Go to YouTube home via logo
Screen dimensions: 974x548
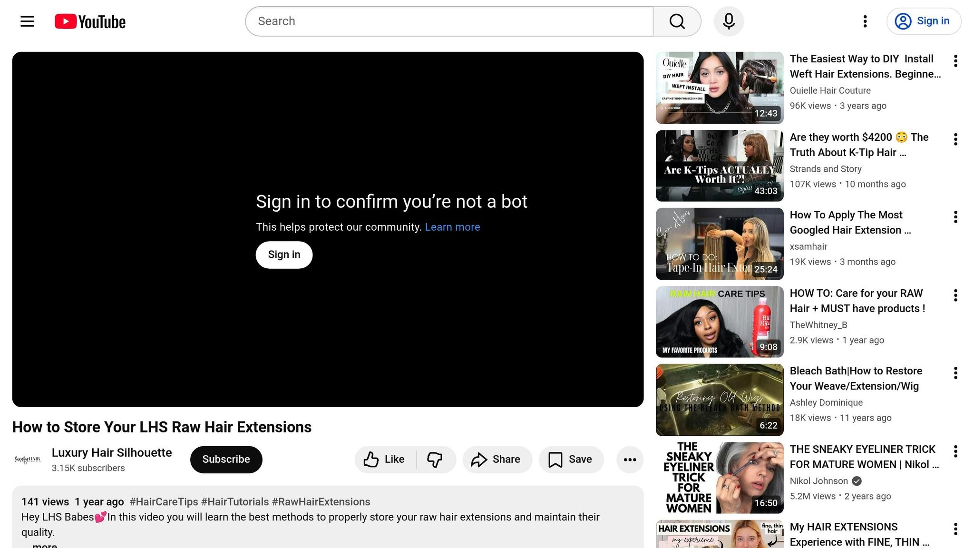coord(90,21)
